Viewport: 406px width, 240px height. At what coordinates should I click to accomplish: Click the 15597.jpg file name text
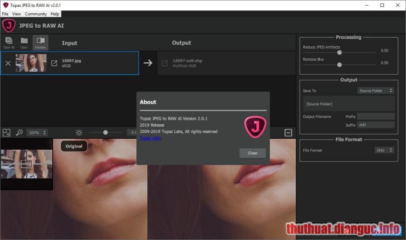point(71,61)
